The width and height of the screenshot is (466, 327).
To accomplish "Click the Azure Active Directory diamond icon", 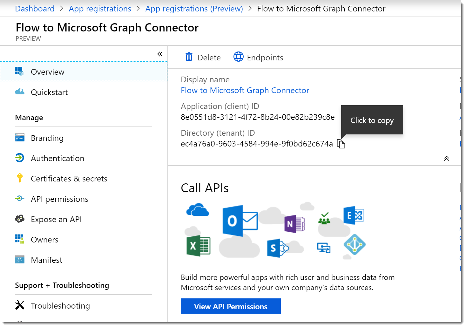I will pyautogui.click(x=355, y=245).
